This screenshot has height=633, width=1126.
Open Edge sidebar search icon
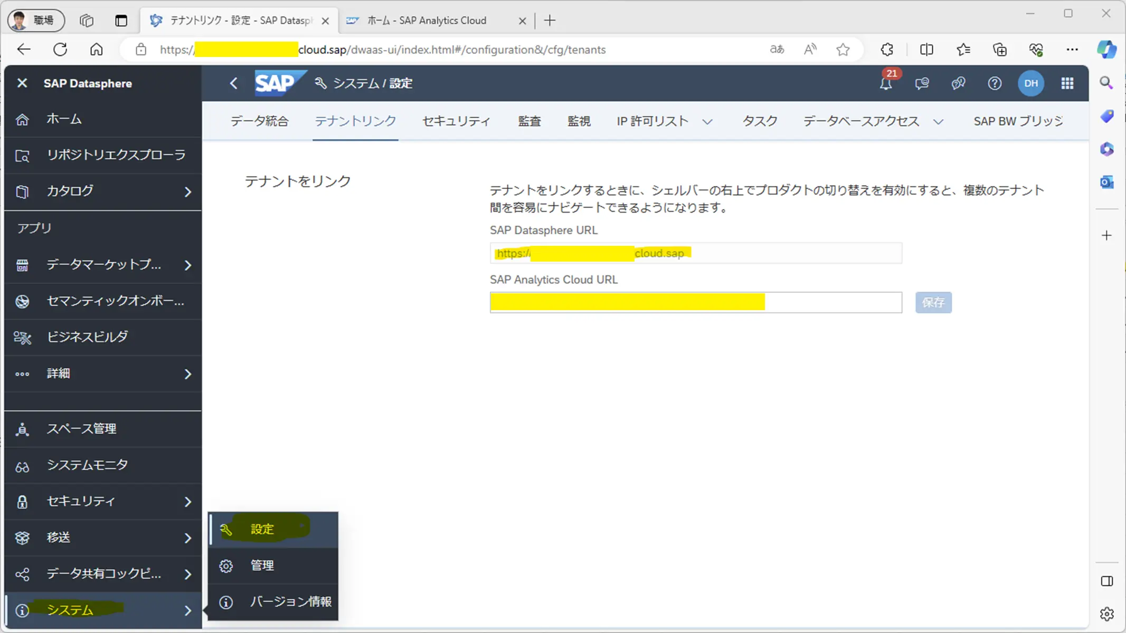point(1106,82)
